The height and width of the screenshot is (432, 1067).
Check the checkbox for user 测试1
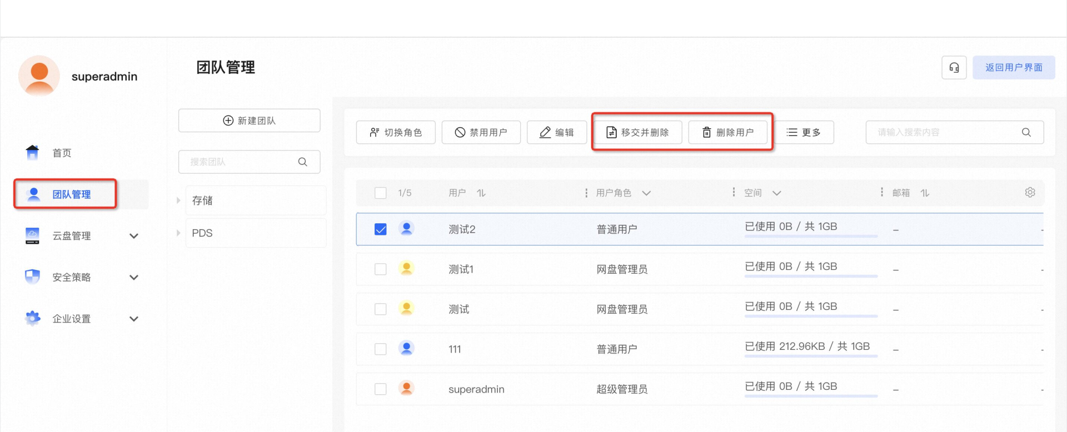[x=381, y=269]
